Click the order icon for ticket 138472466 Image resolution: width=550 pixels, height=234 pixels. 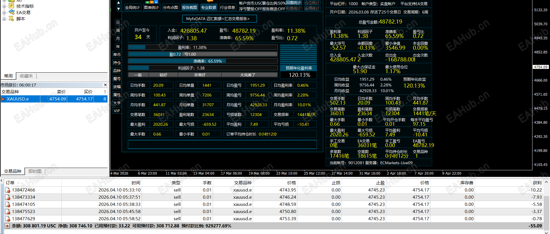click(x=8, y=190)
